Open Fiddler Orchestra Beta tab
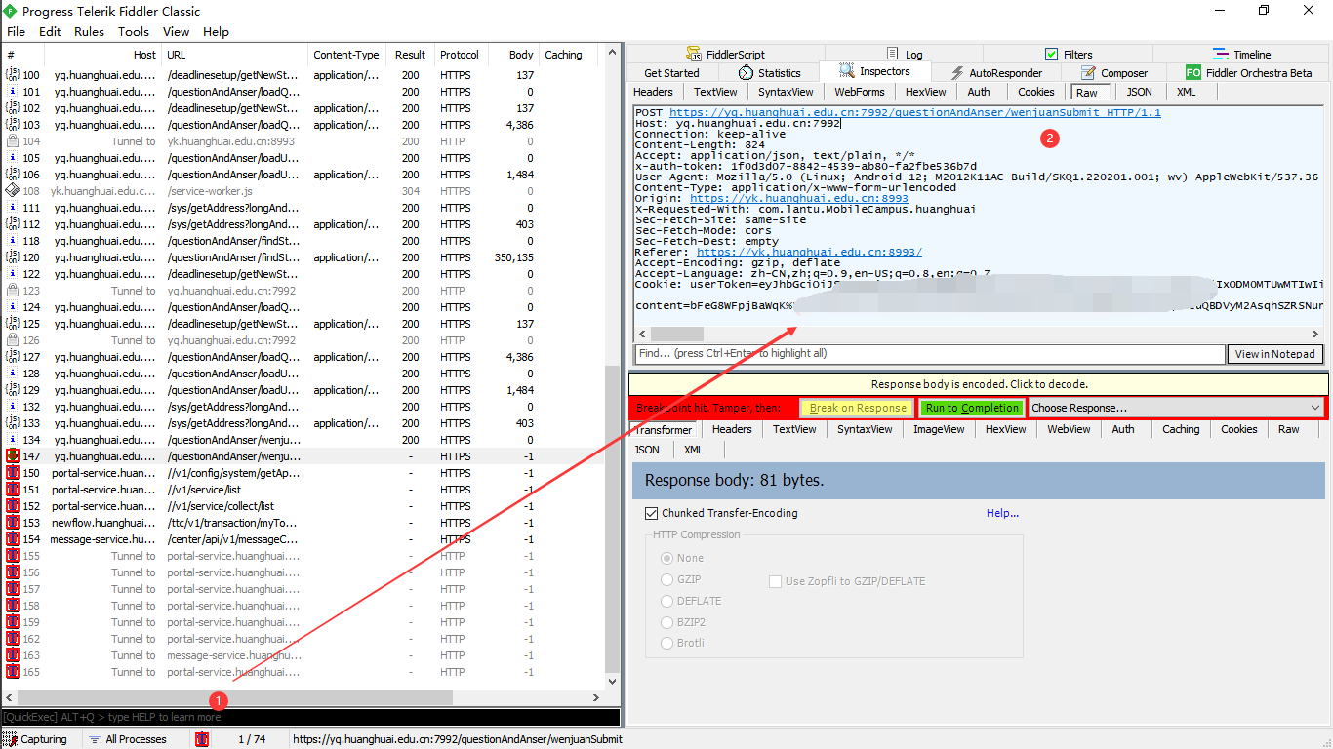 tap(1249, 73)
